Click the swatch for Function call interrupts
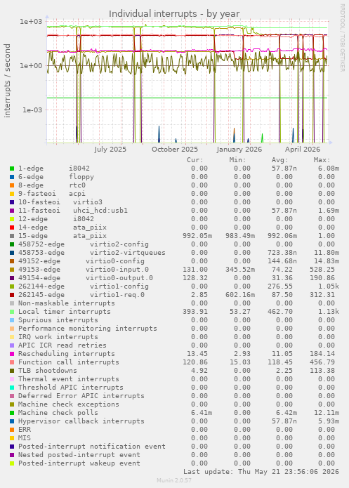This screenshot has height=488, width=349. [x=12, y=362]
